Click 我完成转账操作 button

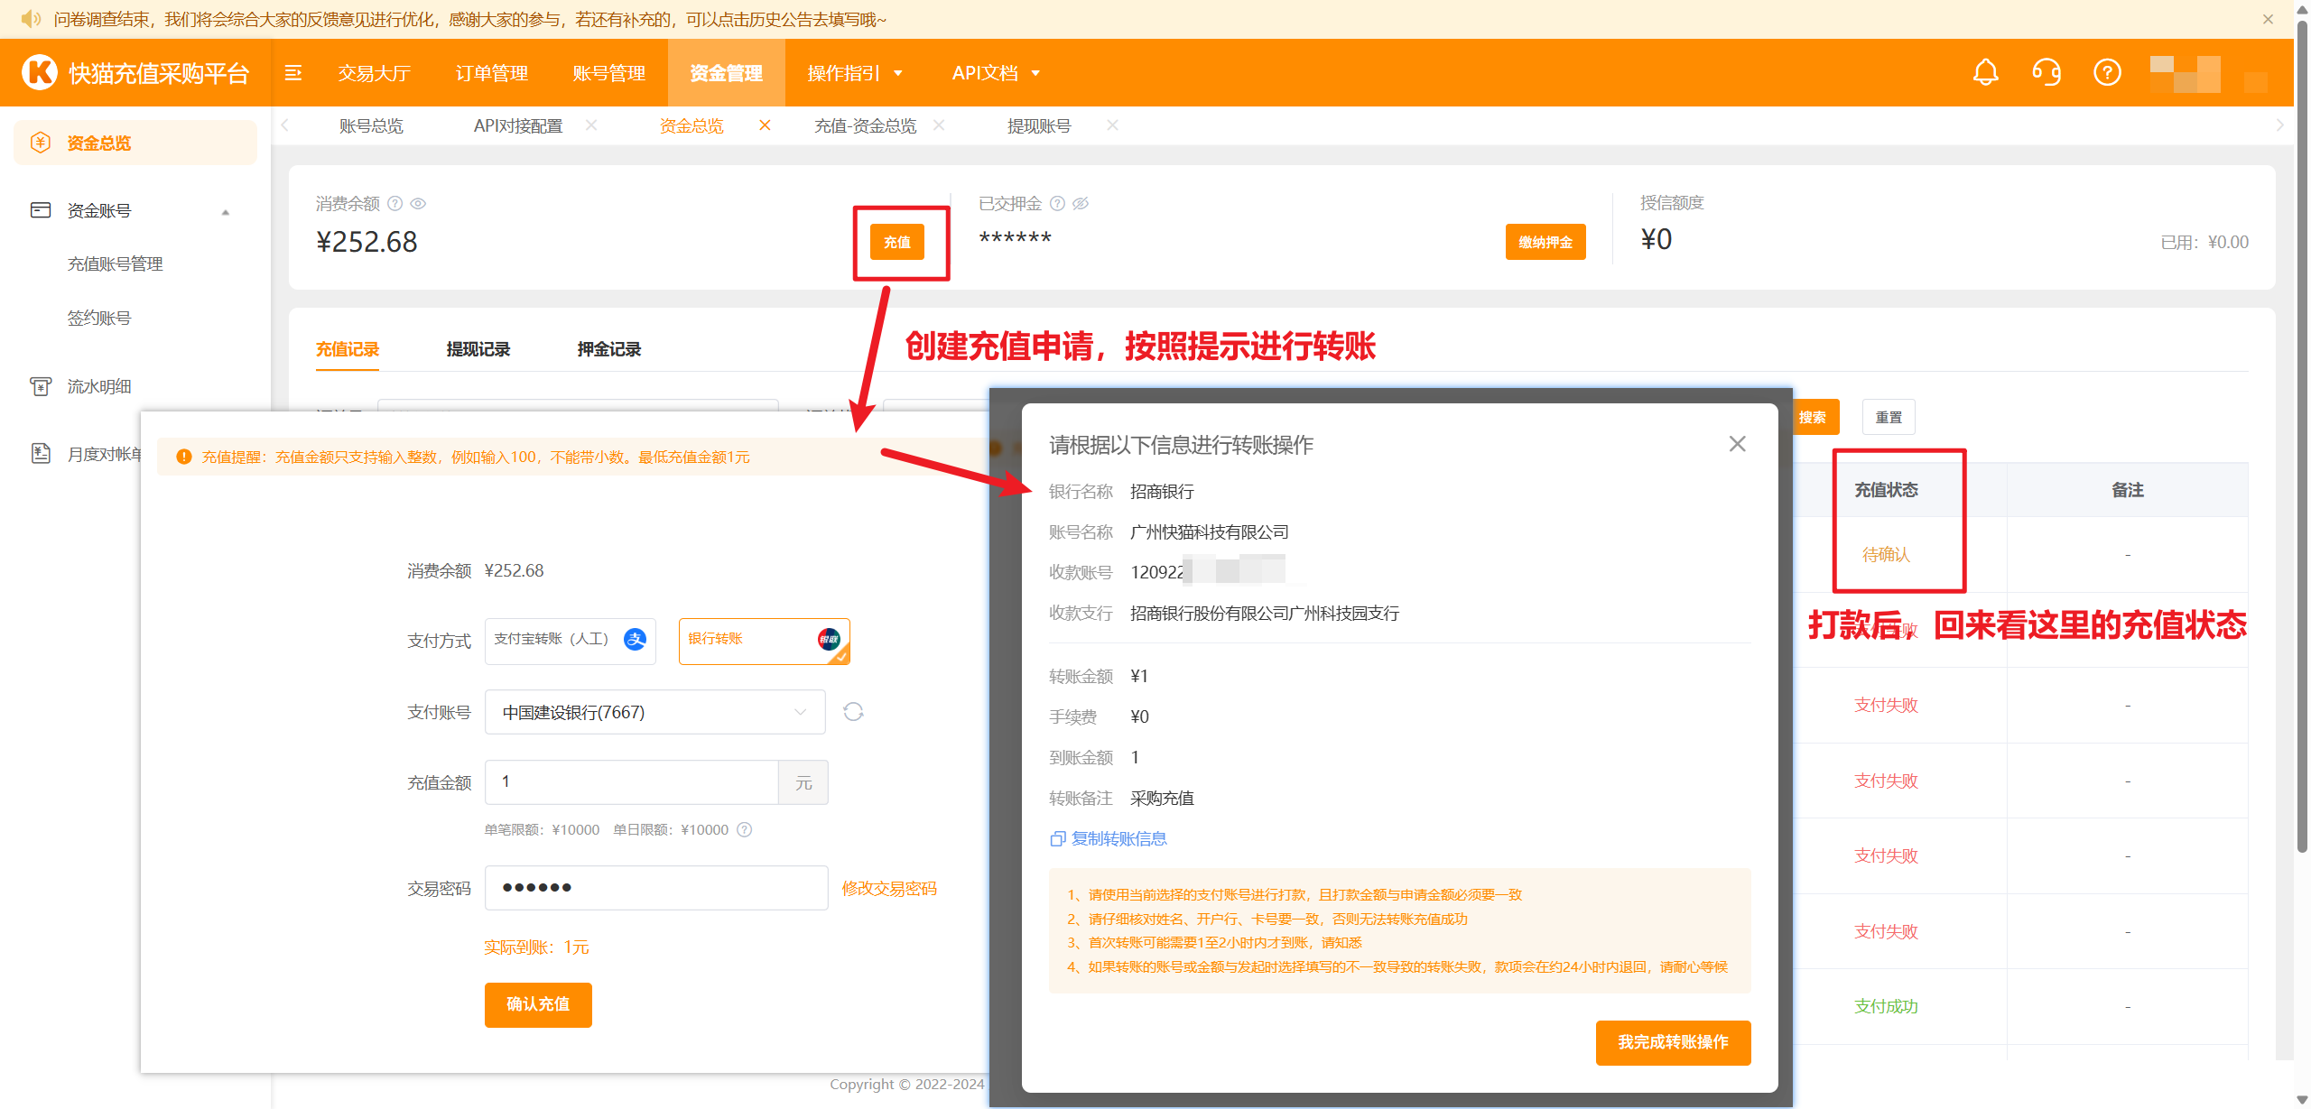[x=1673, y=1042]
